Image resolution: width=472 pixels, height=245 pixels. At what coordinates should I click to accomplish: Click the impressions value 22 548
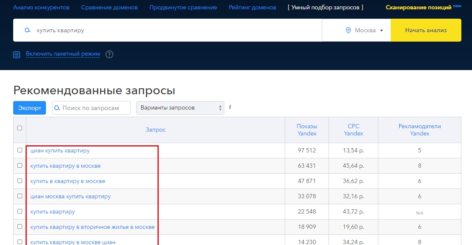point(307,212)
